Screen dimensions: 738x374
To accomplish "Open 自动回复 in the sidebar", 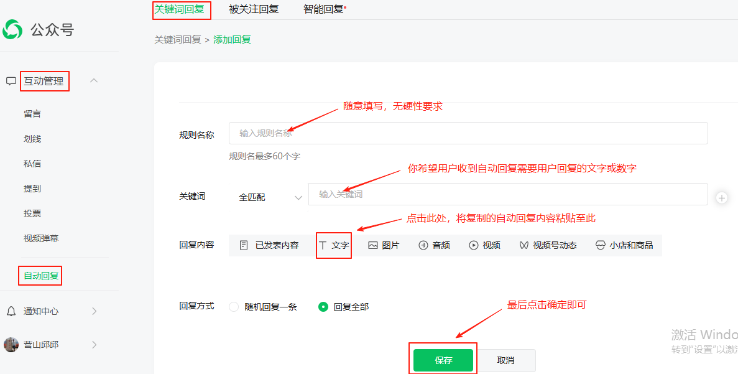I will (x=41, y=276).
